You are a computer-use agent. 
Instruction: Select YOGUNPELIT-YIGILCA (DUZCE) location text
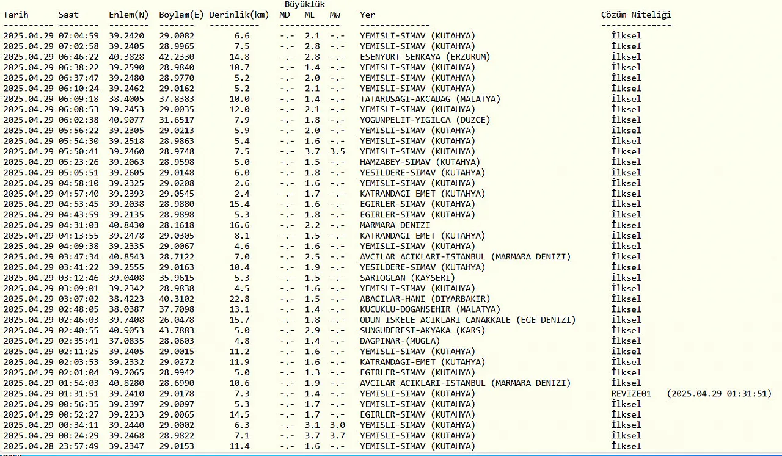(x=425, y=120)
